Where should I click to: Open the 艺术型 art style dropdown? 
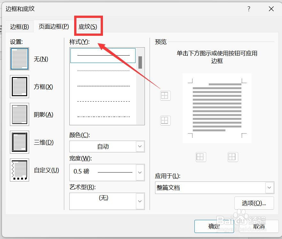tap(140, 201)
